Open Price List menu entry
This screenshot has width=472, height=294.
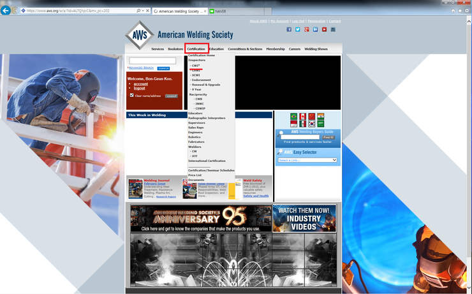[195, 175]
